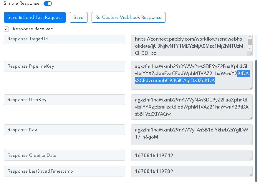Viewport: 260px width, 185px height.
Task: Click the Response Key value text area
Action: click(191, 135)
